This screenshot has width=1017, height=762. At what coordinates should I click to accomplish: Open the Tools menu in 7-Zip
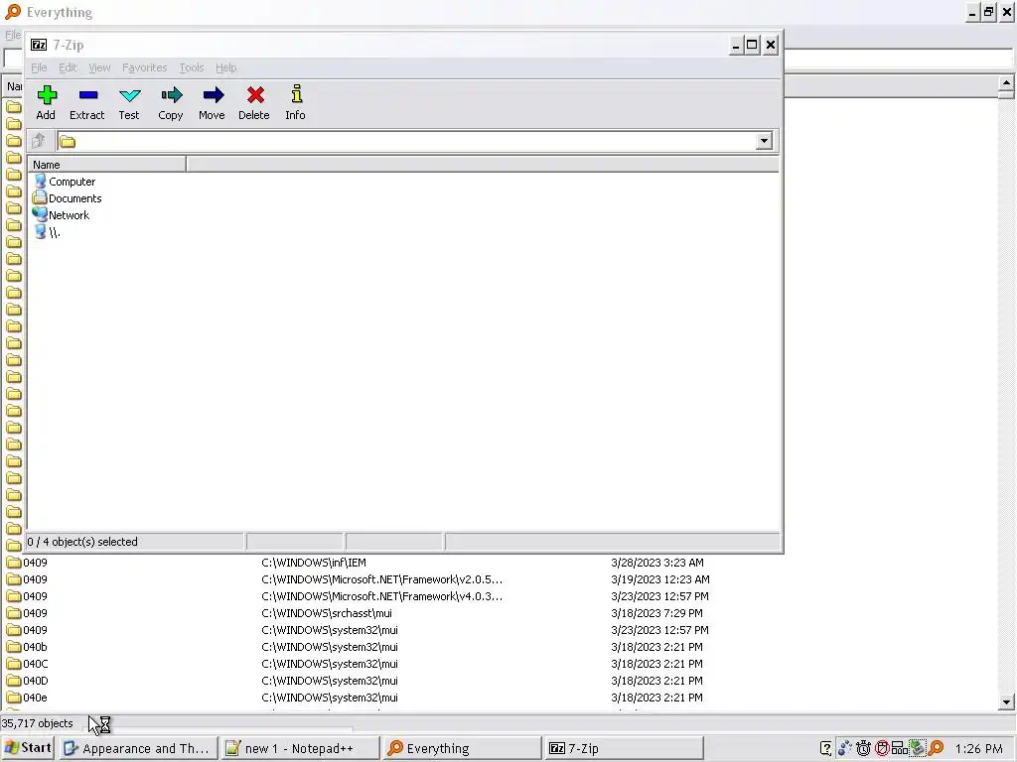(x=192, y=67)
